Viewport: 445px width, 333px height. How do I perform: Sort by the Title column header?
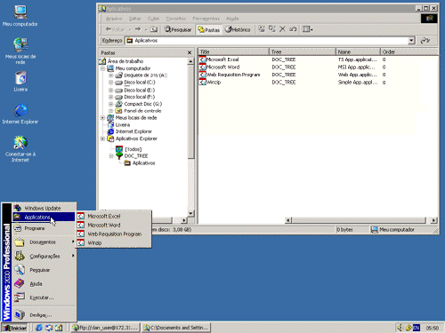coord(233,52)
